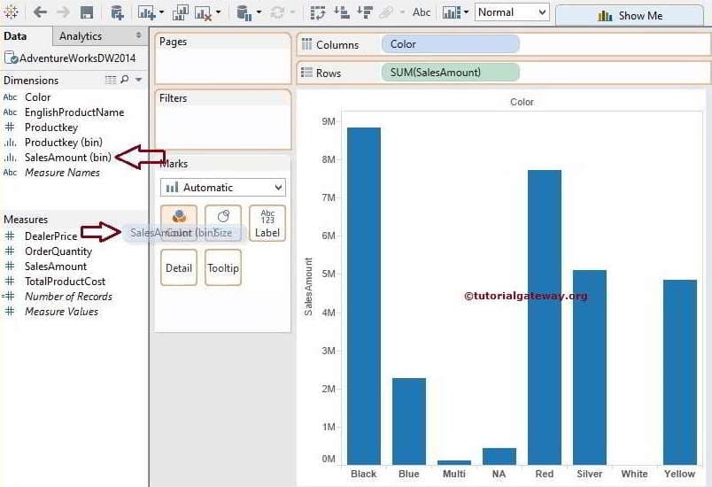Click the Redo forward arrow

[63, 12]
